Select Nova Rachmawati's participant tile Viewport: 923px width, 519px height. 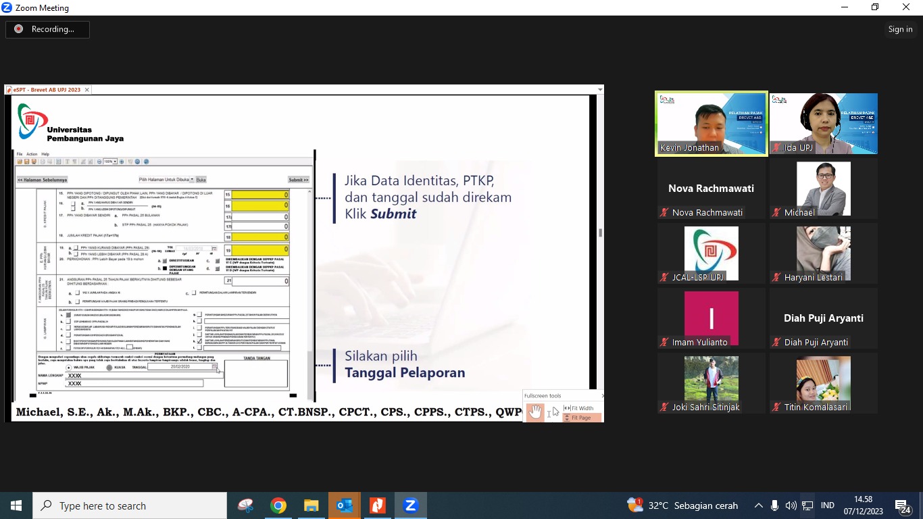712,189
